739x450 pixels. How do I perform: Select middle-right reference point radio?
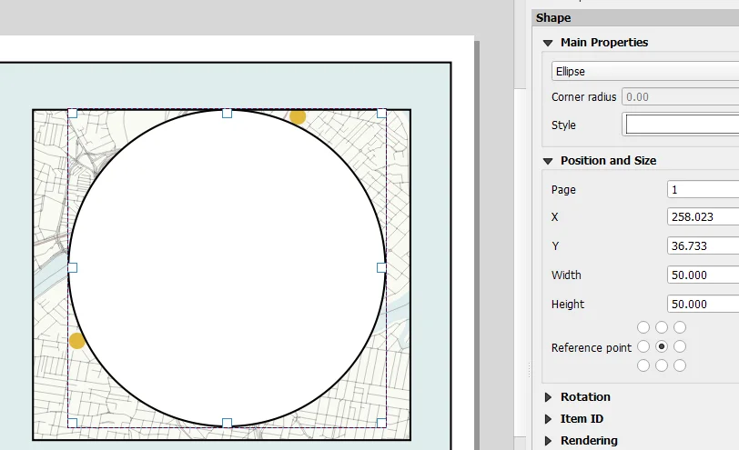680,346
